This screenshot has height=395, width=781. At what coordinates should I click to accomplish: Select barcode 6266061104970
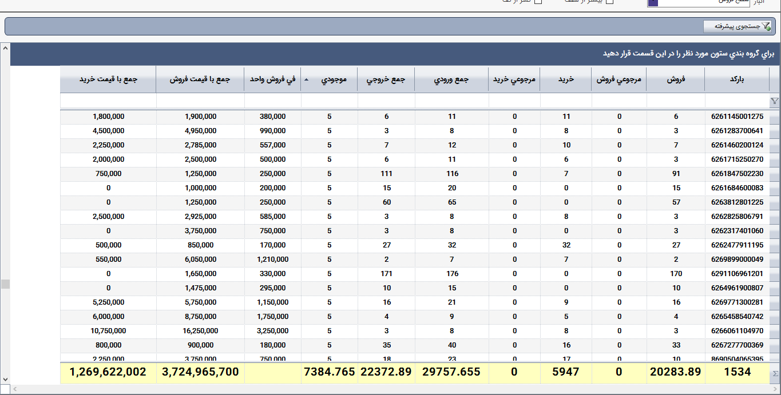point(737,331)
